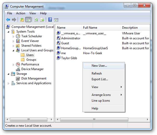
Task: Click right arrow of users list scrollbar
Action: coord(147,119)
